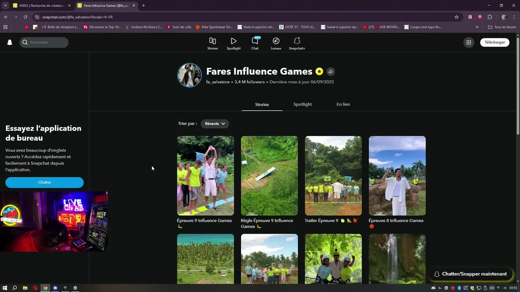Click the page vertical scrollbar
520x292 pixels.
pos(518,85)
